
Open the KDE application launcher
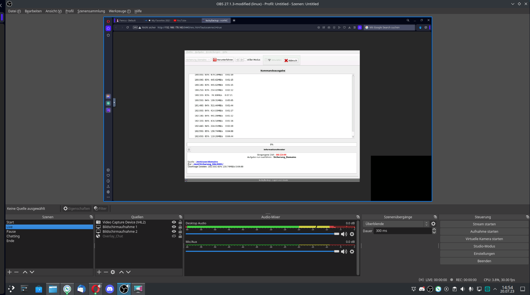[x=11, y=289]
